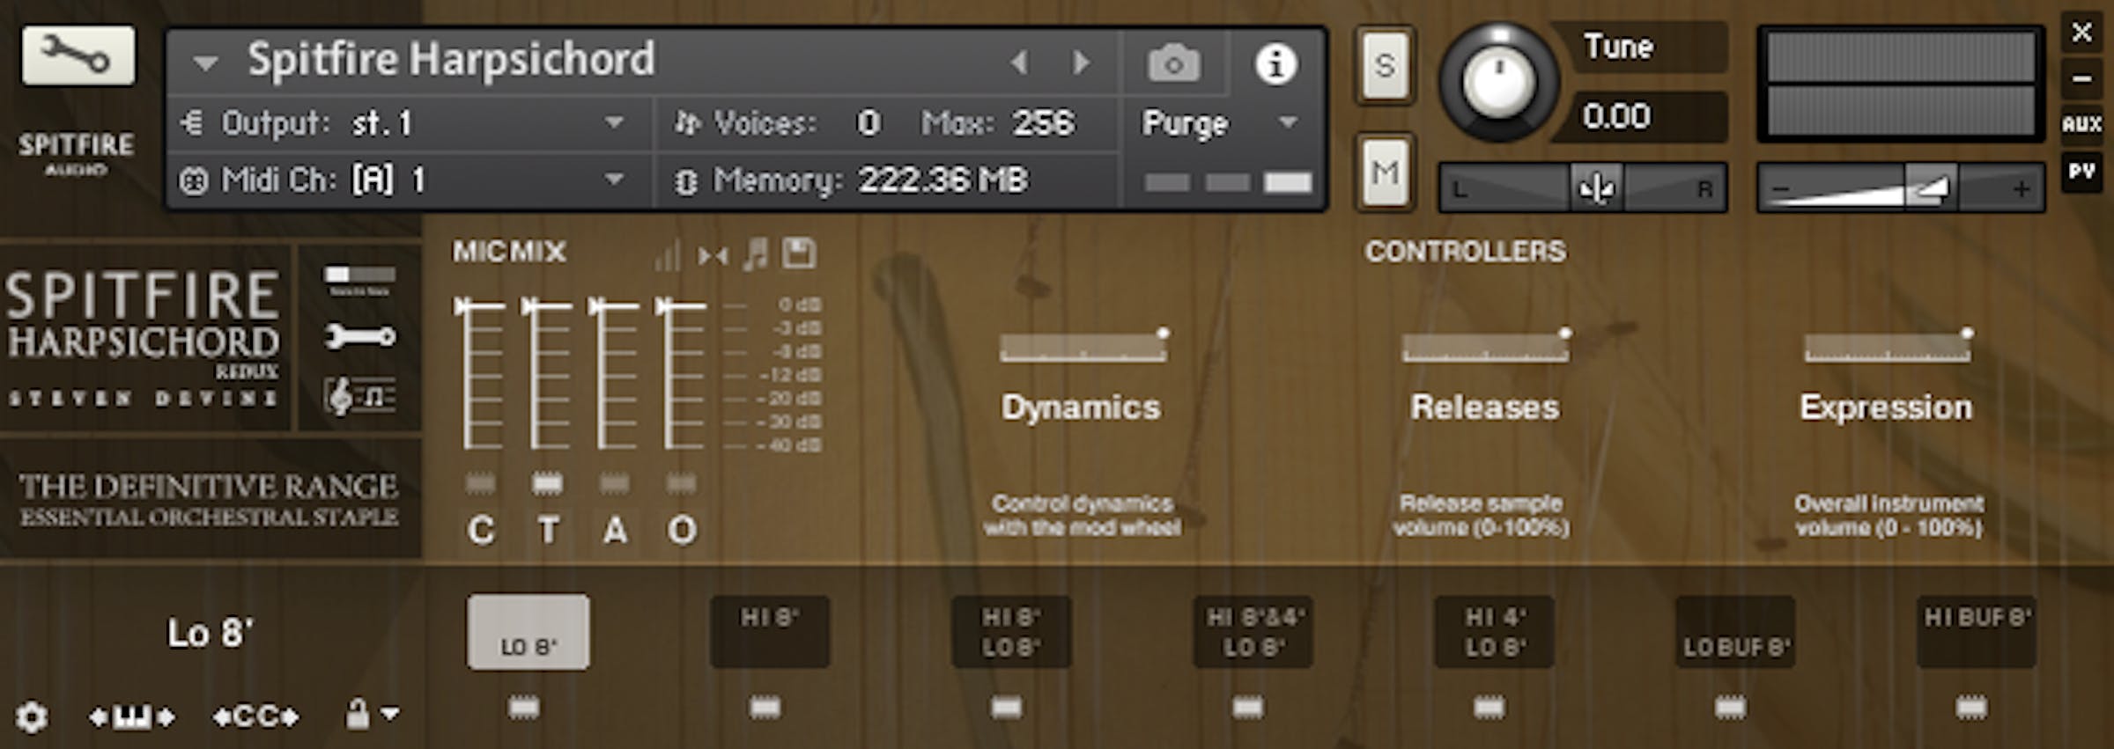2114x749 pixels.
Task: Select the HI 8' LO 8' articulation
Action: (x=1011, y=631)
